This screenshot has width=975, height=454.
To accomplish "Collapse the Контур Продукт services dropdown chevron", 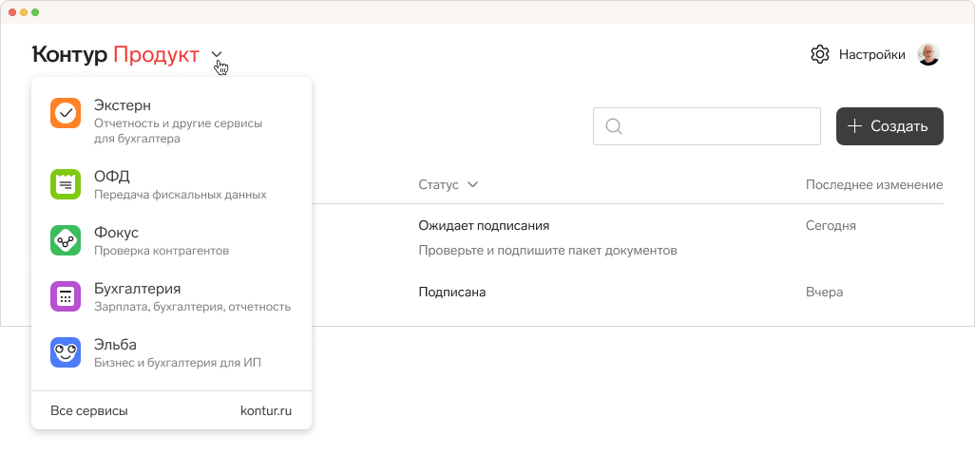I will [217, 55].
